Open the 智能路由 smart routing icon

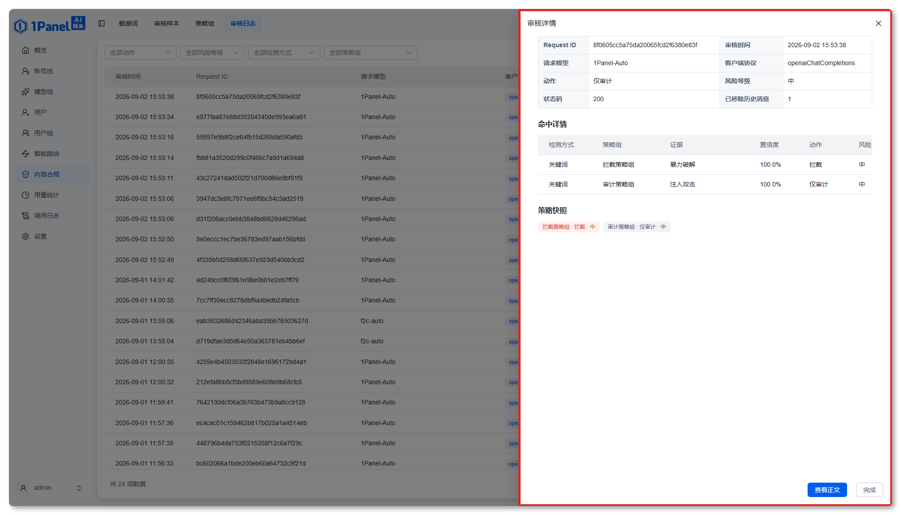[26, 154]
